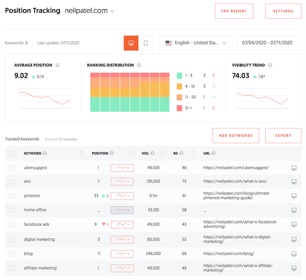Image resolution: width=306 pixels, height=280 pixels.
Task: Export tracked keywords with Export button
Action: (283, 136)
